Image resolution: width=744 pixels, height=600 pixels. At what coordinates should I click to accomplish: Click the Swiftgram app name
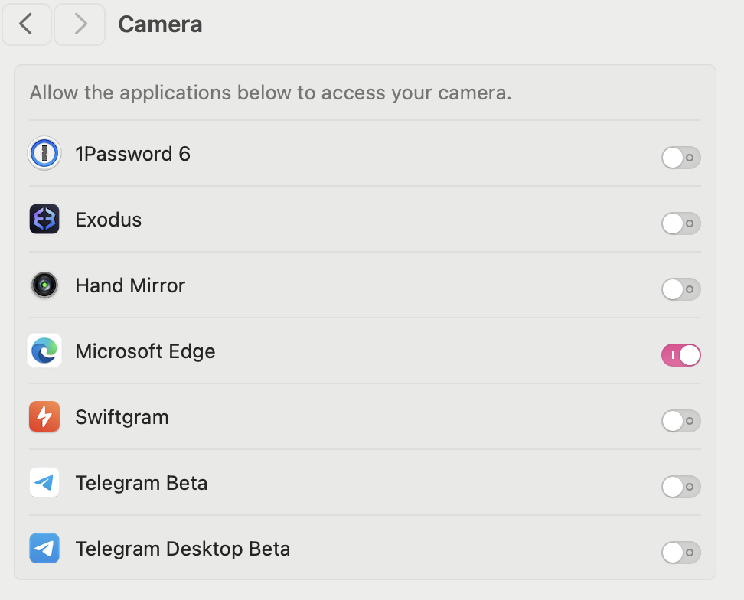tap(122, 418)
